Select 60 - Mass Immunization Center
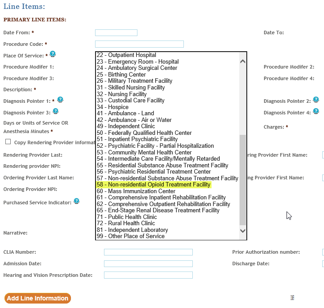324x308 pixels. pyautogui.click(x=168, y=191)
